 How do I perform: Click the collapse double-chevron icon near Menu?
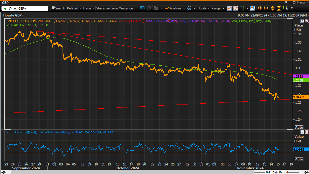point(290,2)
